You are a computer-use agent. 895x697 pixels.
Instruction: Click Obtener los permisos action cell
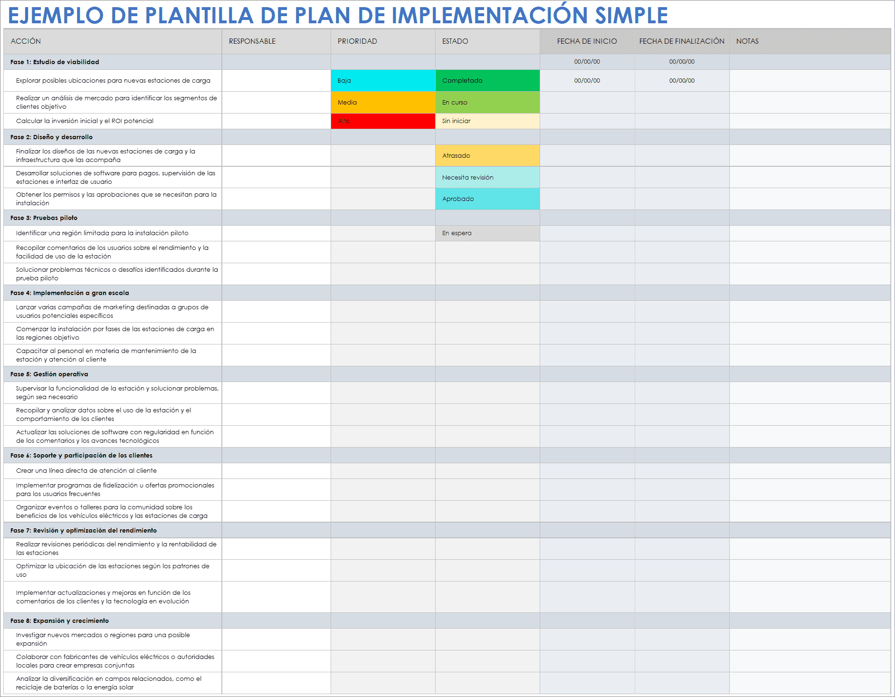(113, 199)
